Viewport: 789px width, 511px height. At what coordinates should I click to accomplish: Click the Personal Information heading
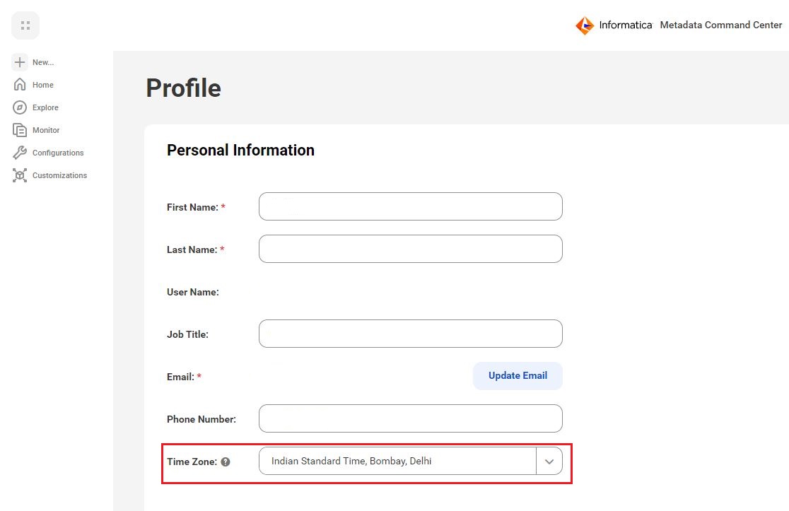240,150
